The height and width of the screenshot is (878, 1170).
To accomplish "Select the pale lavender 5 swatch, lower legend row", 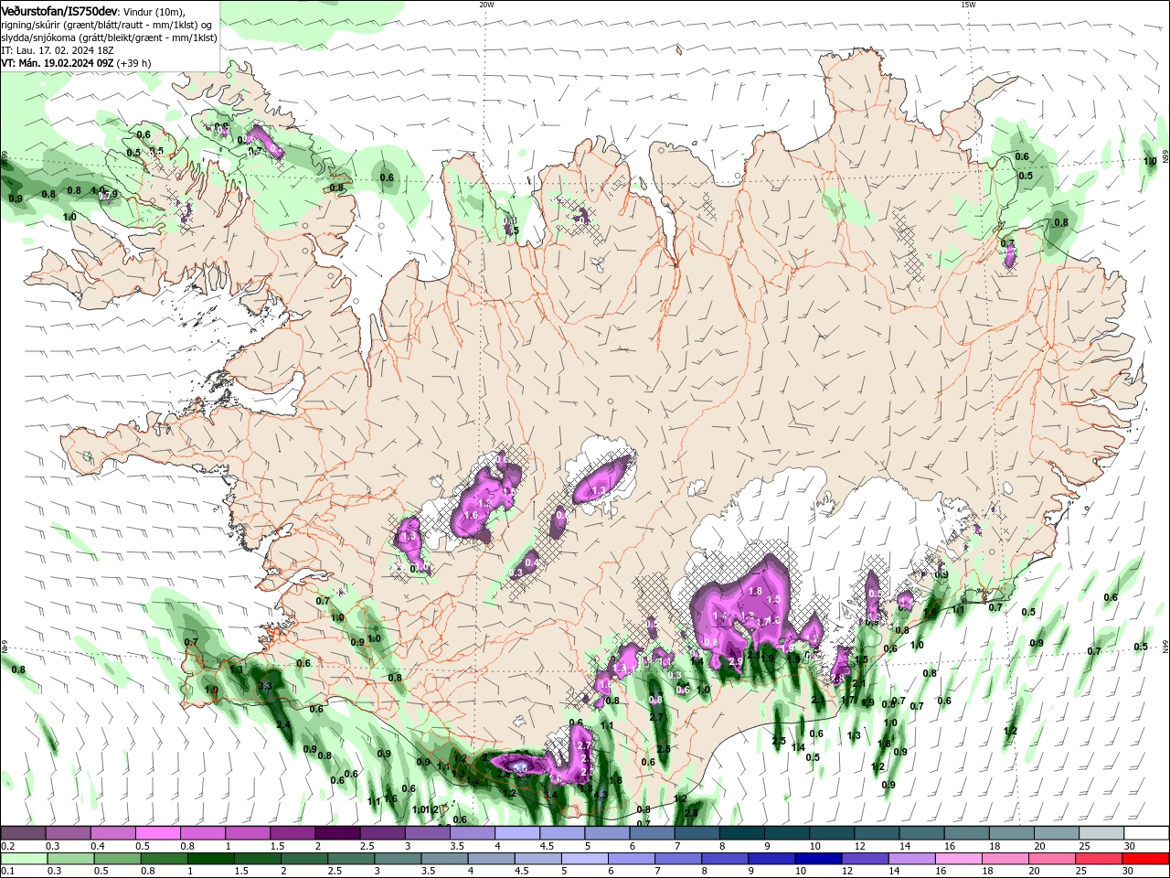I will click(x=585, y=859).
